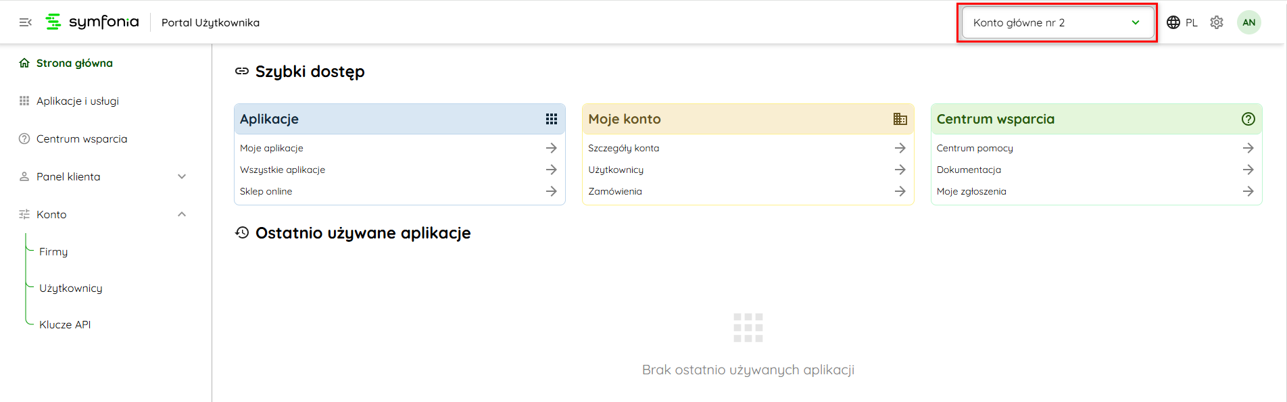Image resolution: width=1287 pixels, height=402 pixels.
Task: Click the Symfonia logo
Action: (92, 22)
